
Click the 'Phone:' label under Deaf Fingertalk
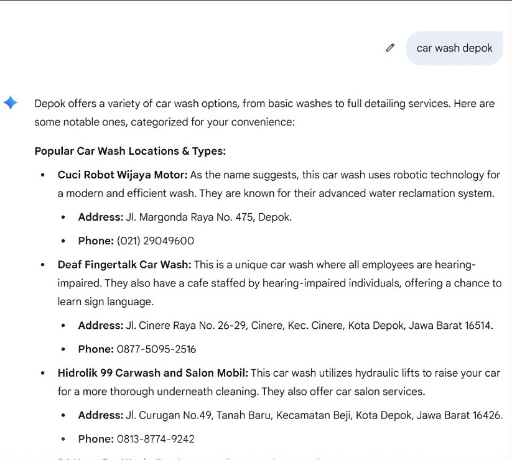(x=96, y=349)
